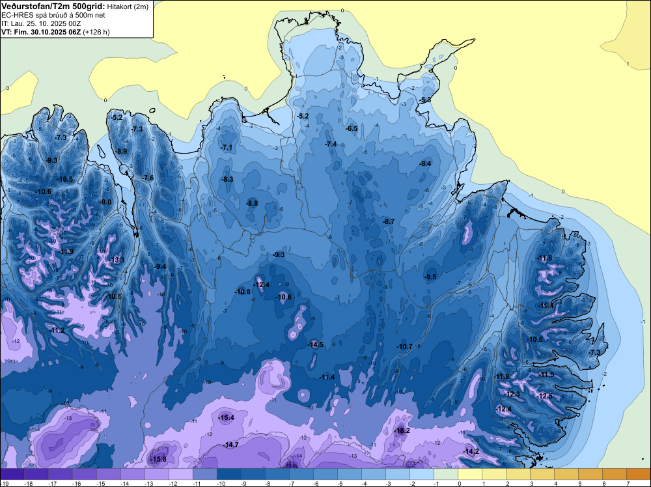Click the map temperature value -9.5
Viewport: 651px width, 487px height.
point(430,277)
